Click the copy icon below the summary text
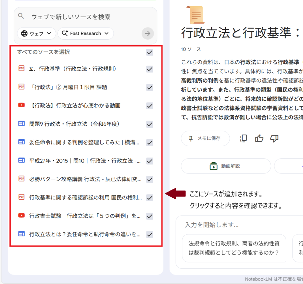 (x=243, y=138)
